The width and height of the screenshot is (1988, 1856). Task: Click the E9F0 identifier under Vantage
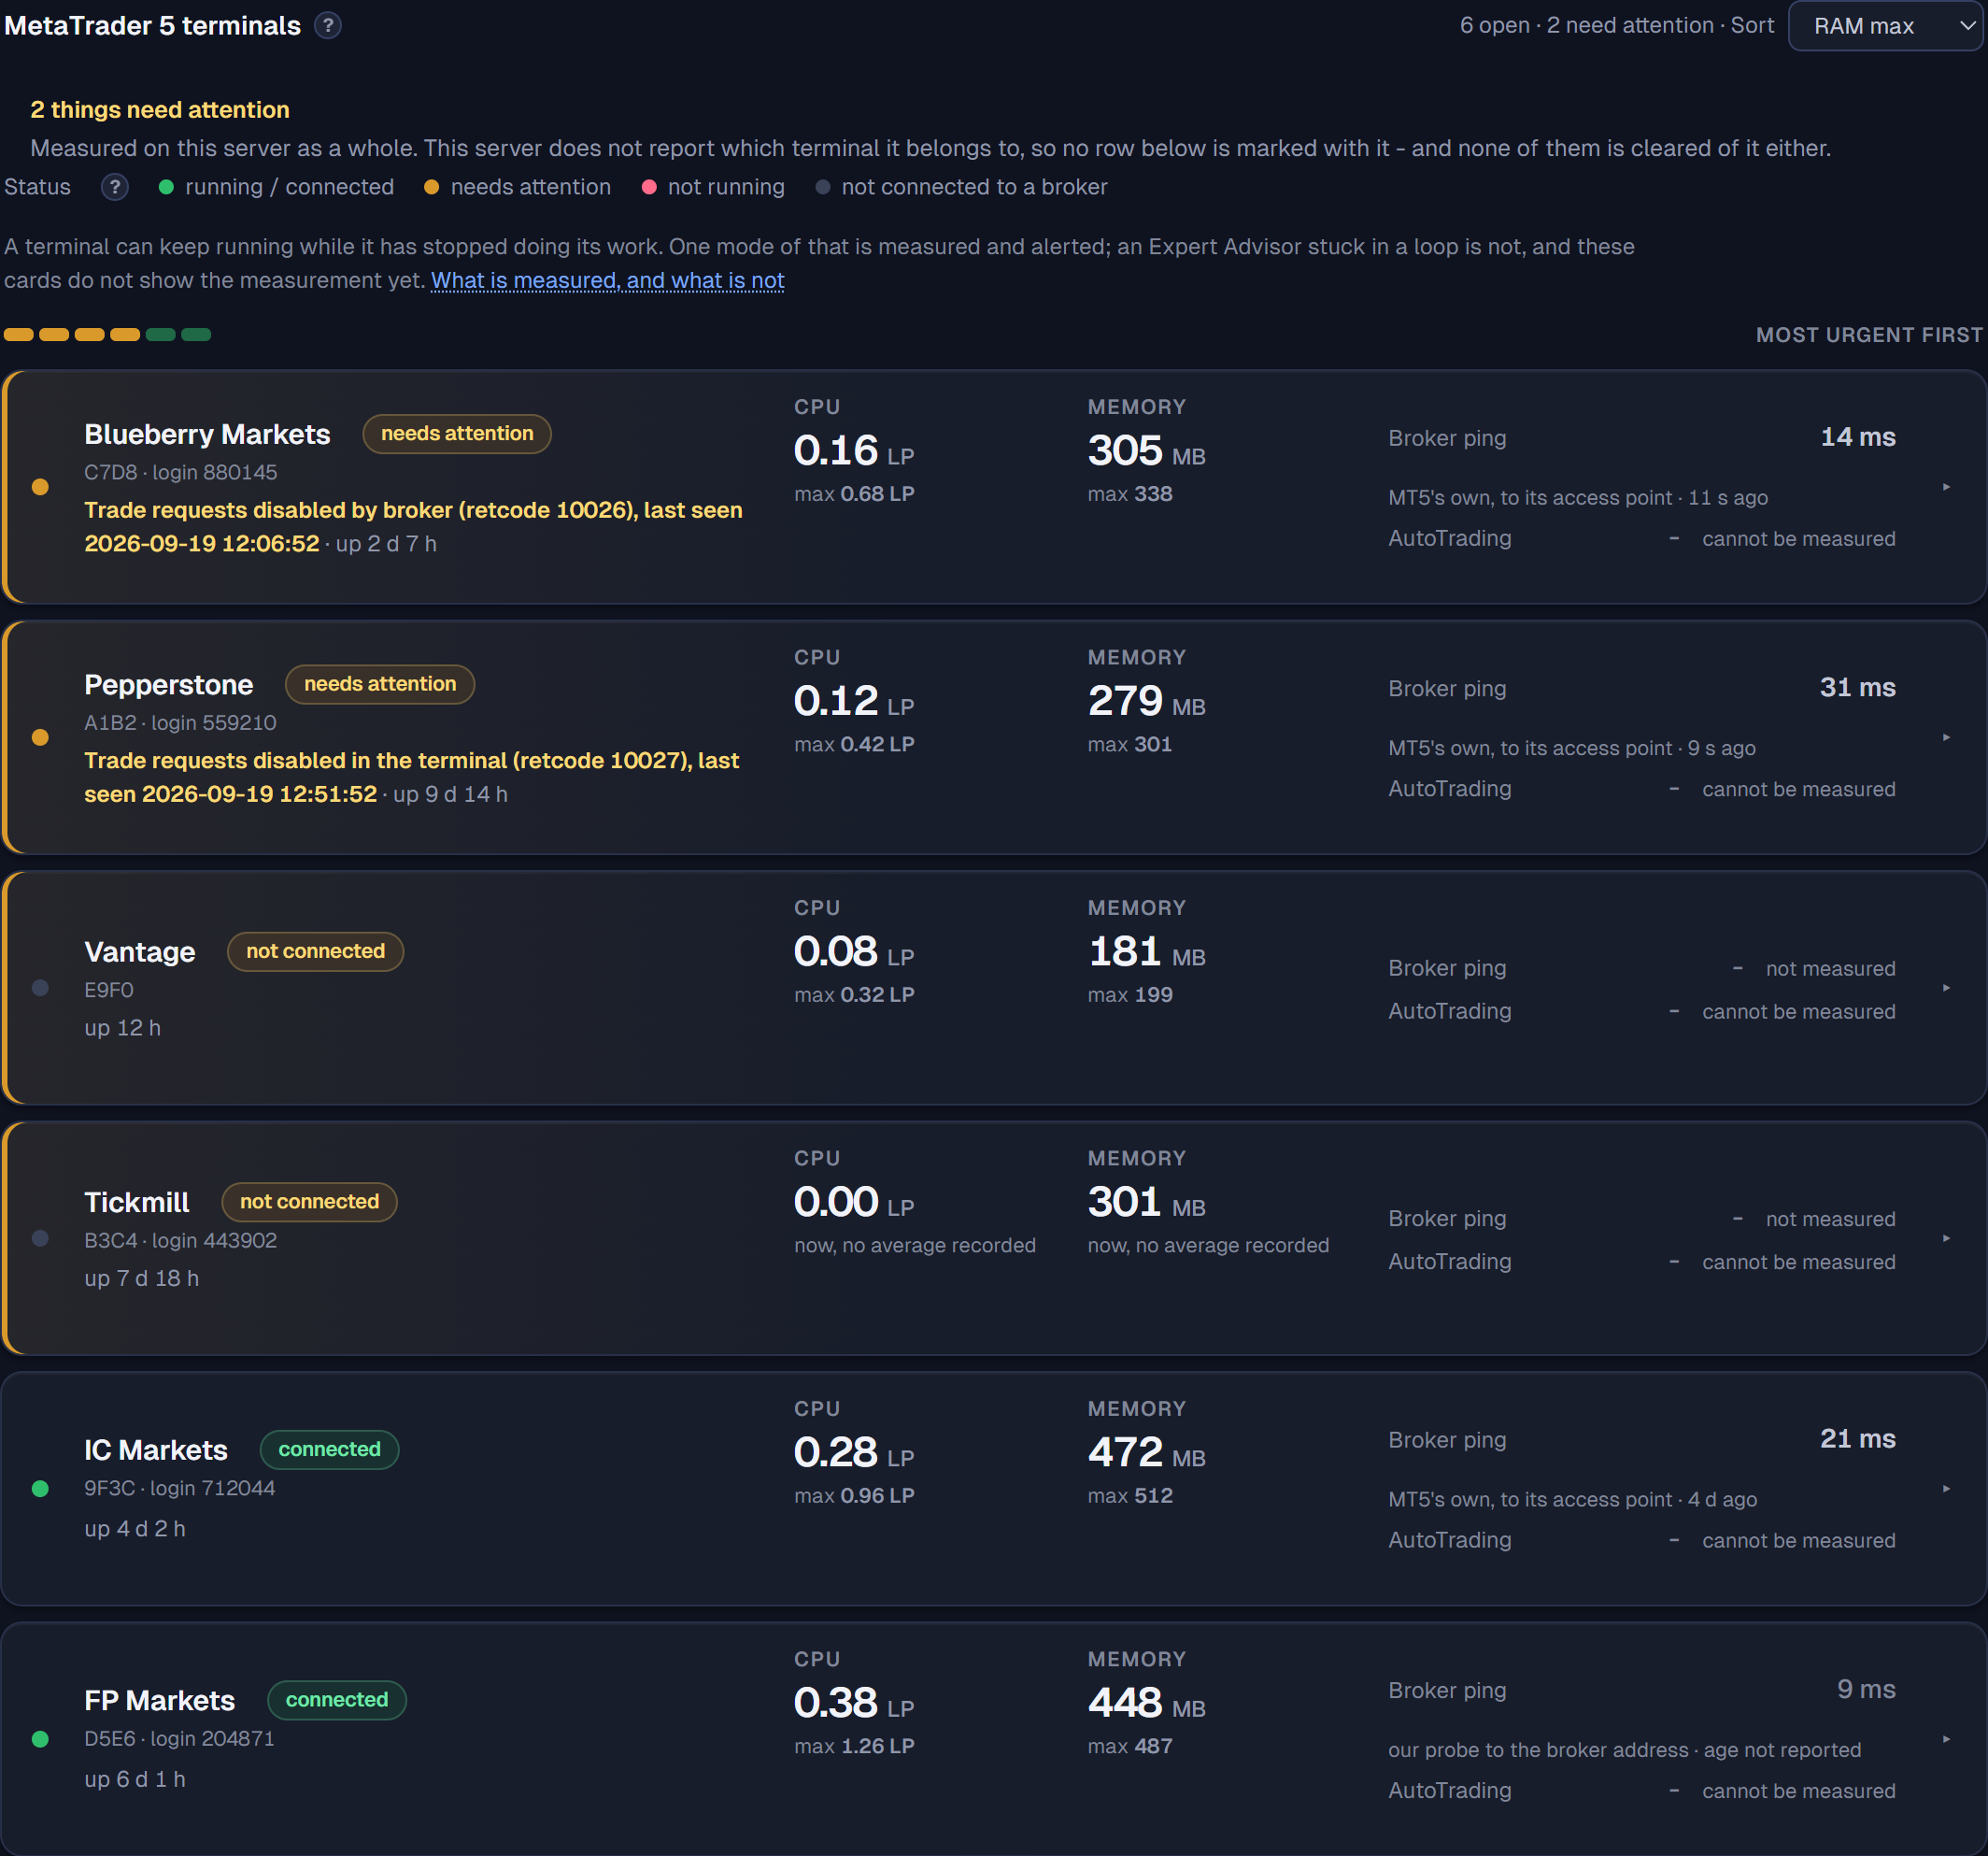[109, 991]
